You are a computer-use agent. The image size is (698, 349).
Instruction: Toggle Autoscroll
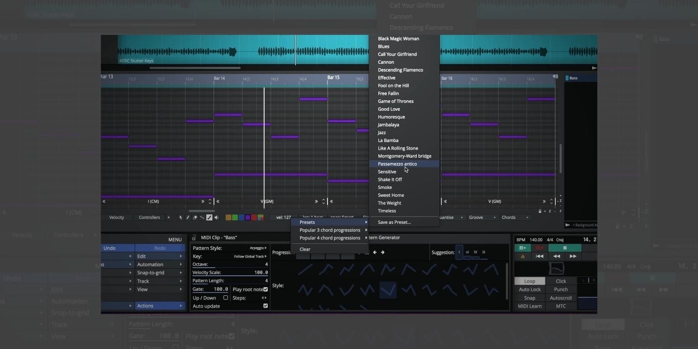click(x=561, y=298)
